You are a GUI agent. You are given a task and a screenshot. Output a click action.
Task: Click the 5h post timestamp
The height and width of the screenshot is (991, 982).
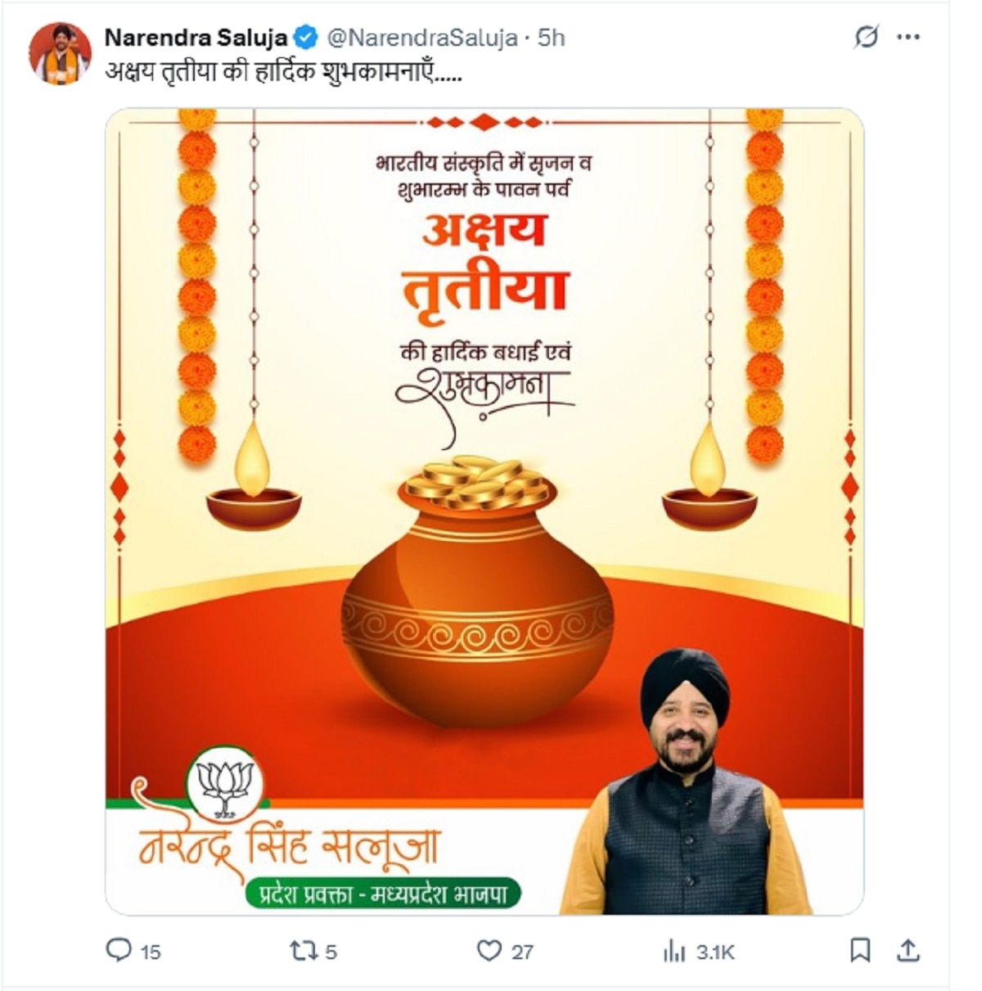pos(552,38)
